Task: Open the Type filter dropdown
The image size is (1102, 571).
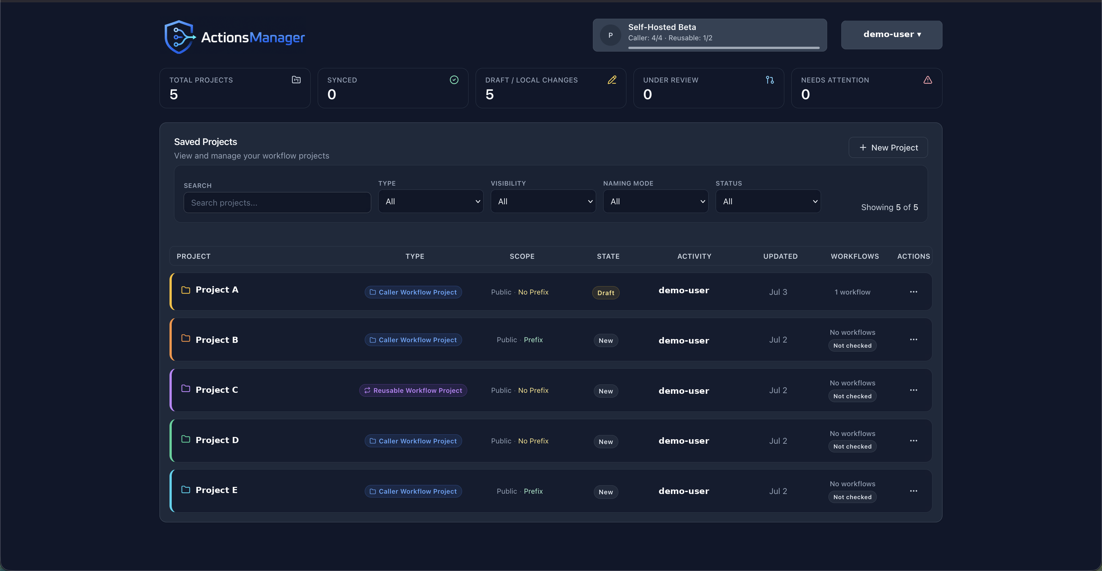Action: click(431, 201)
